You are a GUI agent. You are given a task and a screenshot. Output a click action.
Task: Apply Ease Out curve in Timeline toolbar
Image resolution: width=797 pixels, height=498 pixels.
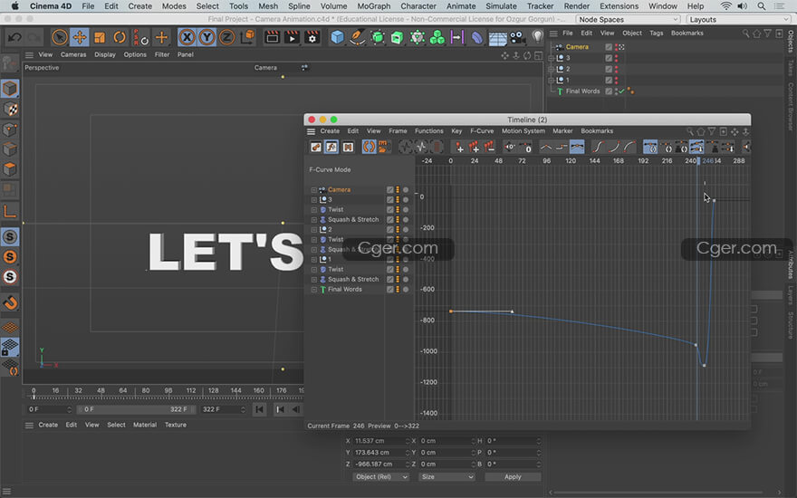tap(629, 147)
